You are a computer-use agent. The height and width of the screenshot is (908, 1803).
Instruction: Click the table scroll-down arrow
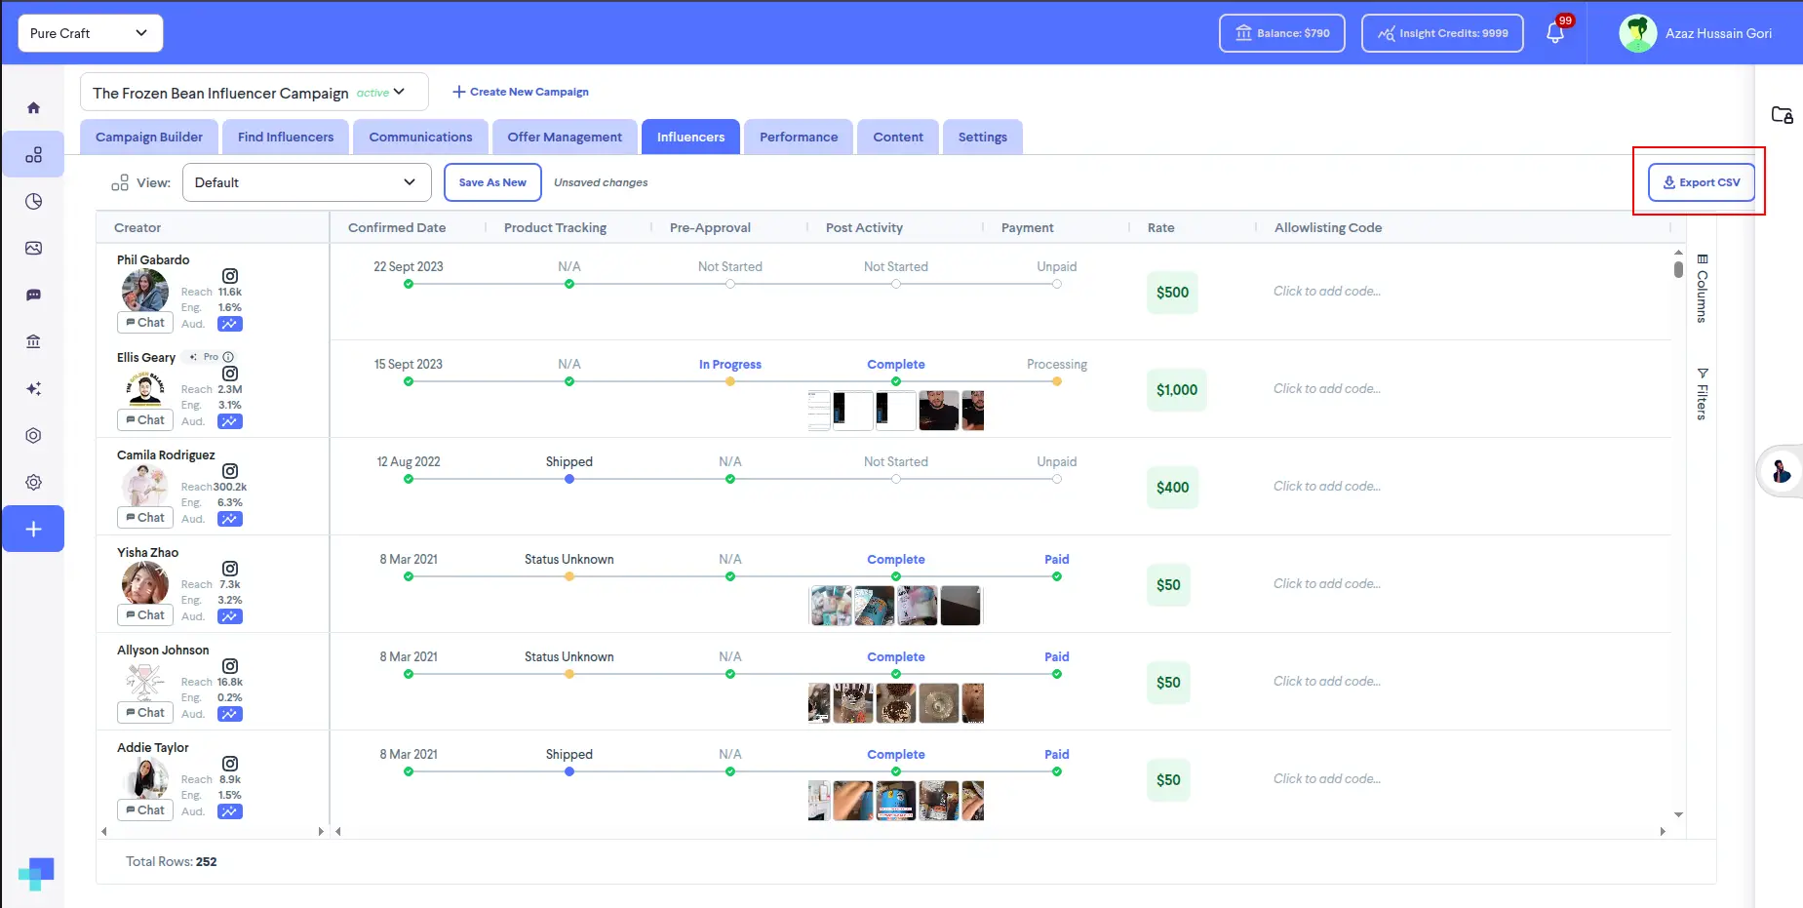click(1678, 814)
